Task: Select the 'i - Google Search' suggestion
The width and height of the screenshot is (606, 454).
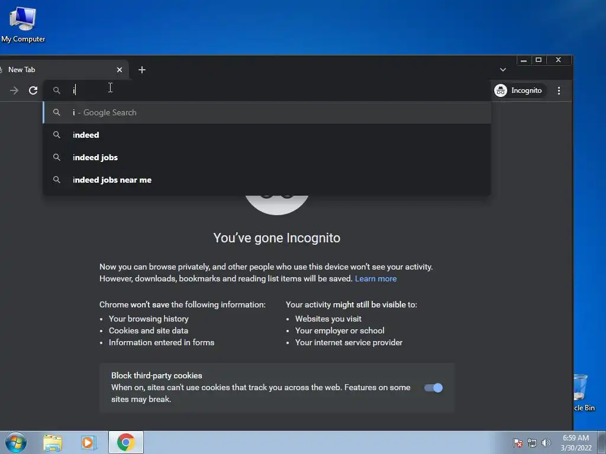Action: 267,113
